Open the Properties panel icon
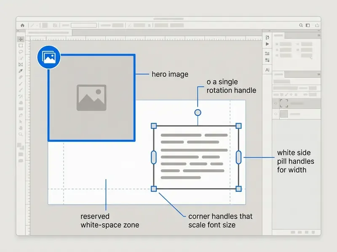Viewport: 337px width, 252px height. click(267, 53)
